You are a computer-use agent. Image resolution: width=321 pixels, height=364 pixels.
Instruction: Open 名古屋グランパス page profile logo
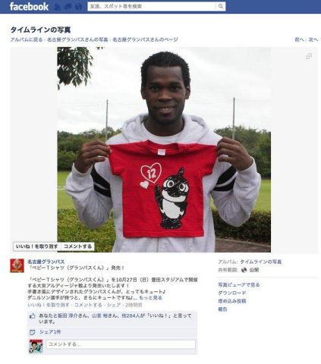coord(17,265)
